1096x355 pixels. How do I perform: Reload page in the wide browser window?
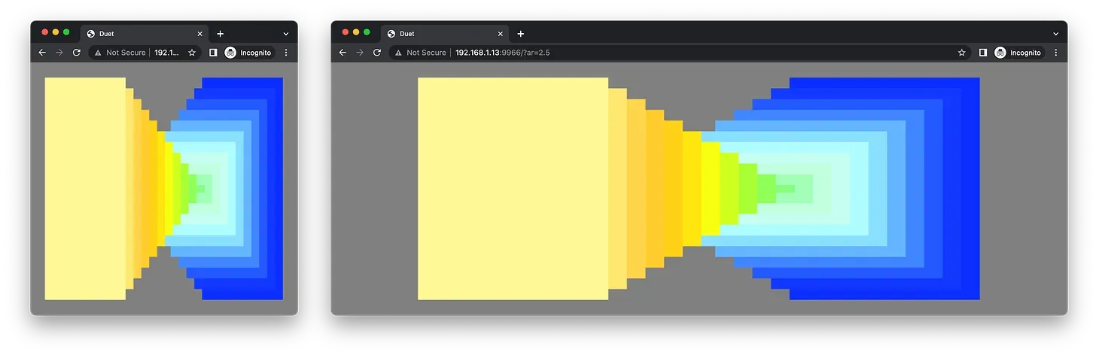click(x=377, y=53)
